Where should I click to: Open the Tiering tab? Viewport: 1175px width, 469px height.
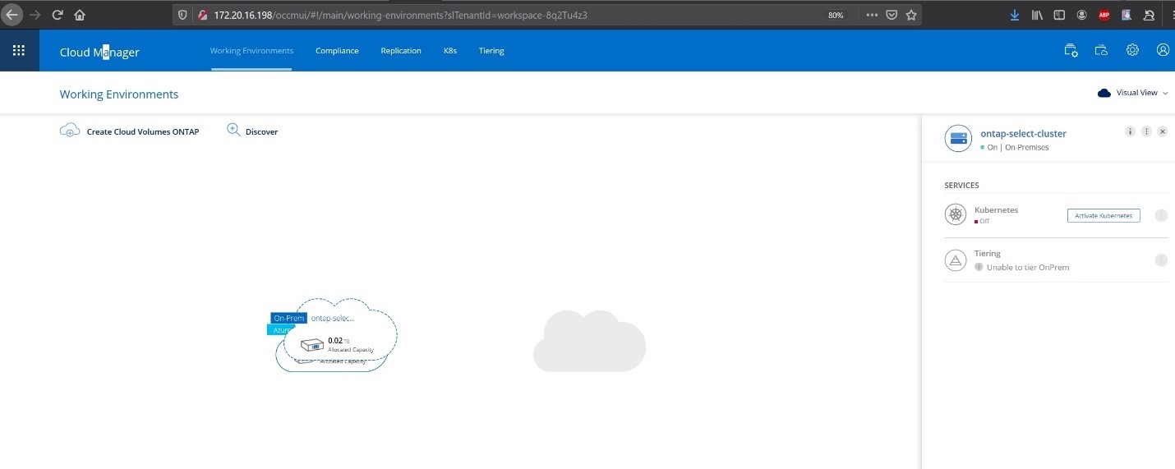tap(491, 51)
